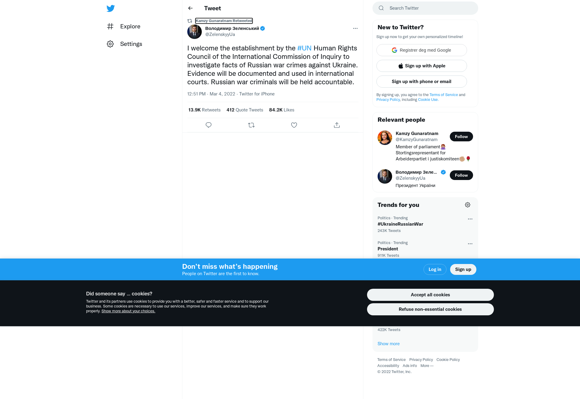Expand options for President trend

(470, 244)
